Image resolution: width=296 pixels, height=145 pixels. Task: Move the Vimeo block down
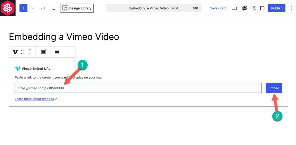(x=30, y=54)
